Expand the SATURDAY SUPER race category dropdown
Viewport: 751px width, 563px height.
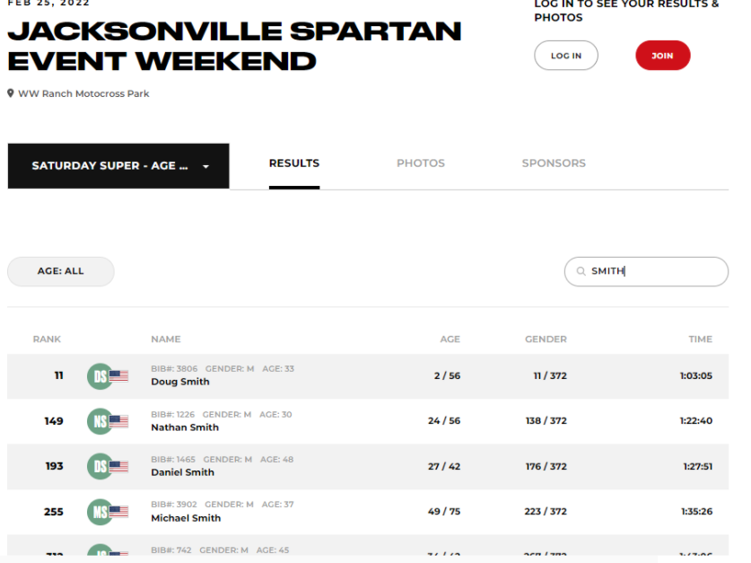coord(118,165)
